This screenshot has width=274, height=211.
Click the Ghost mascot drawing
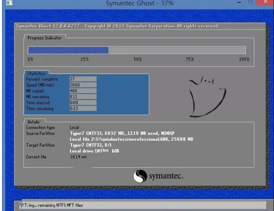[207, 96]
